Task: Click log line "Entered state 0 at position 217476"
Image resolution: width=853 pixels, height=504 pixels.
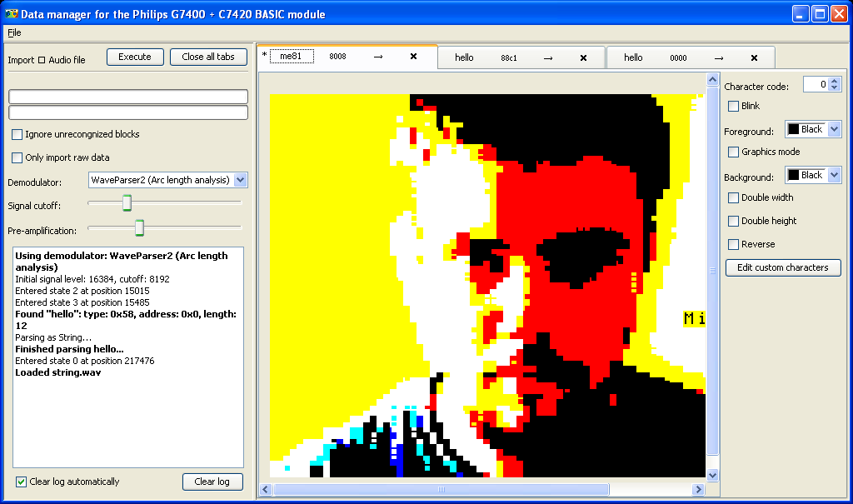Action: [x=85, y=361]
